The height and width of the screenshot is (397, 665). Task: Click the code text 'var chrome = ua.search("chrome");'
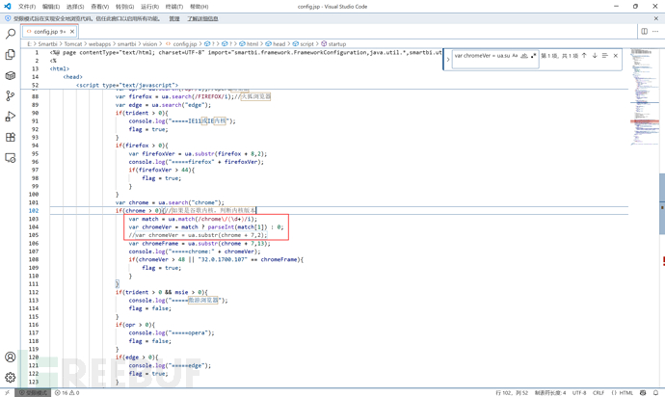[170, 202]
